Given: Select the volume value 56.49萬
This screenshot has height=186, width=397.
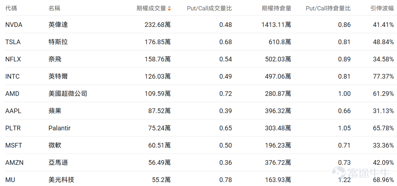Looking at the screenshot, I should (159, 163).
